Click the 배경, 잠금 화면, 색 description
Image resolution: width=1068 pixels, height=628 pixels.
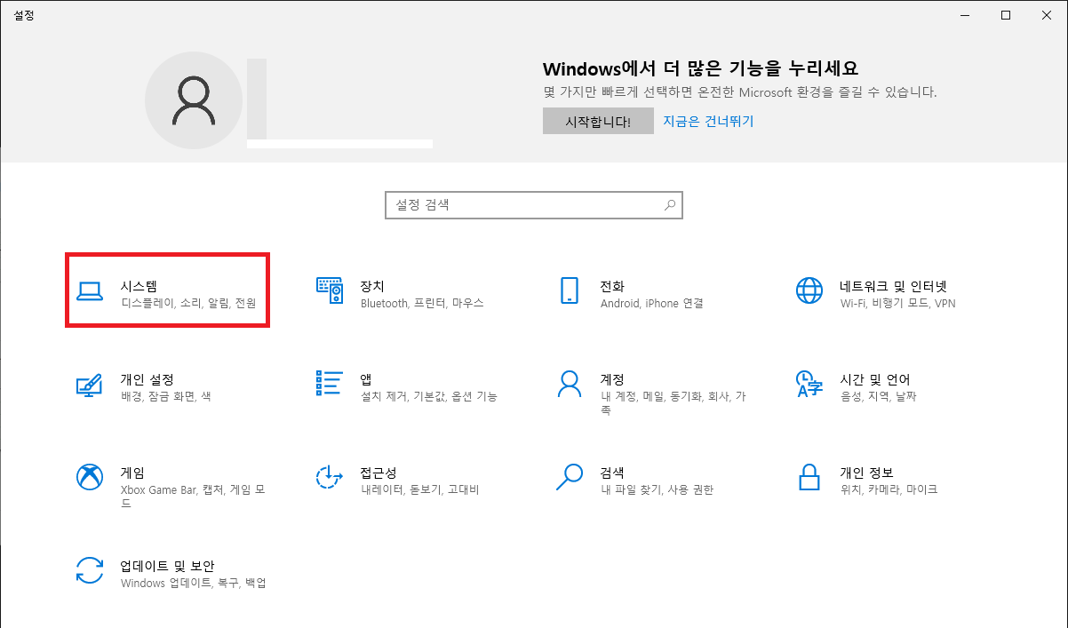pos(166,396)
